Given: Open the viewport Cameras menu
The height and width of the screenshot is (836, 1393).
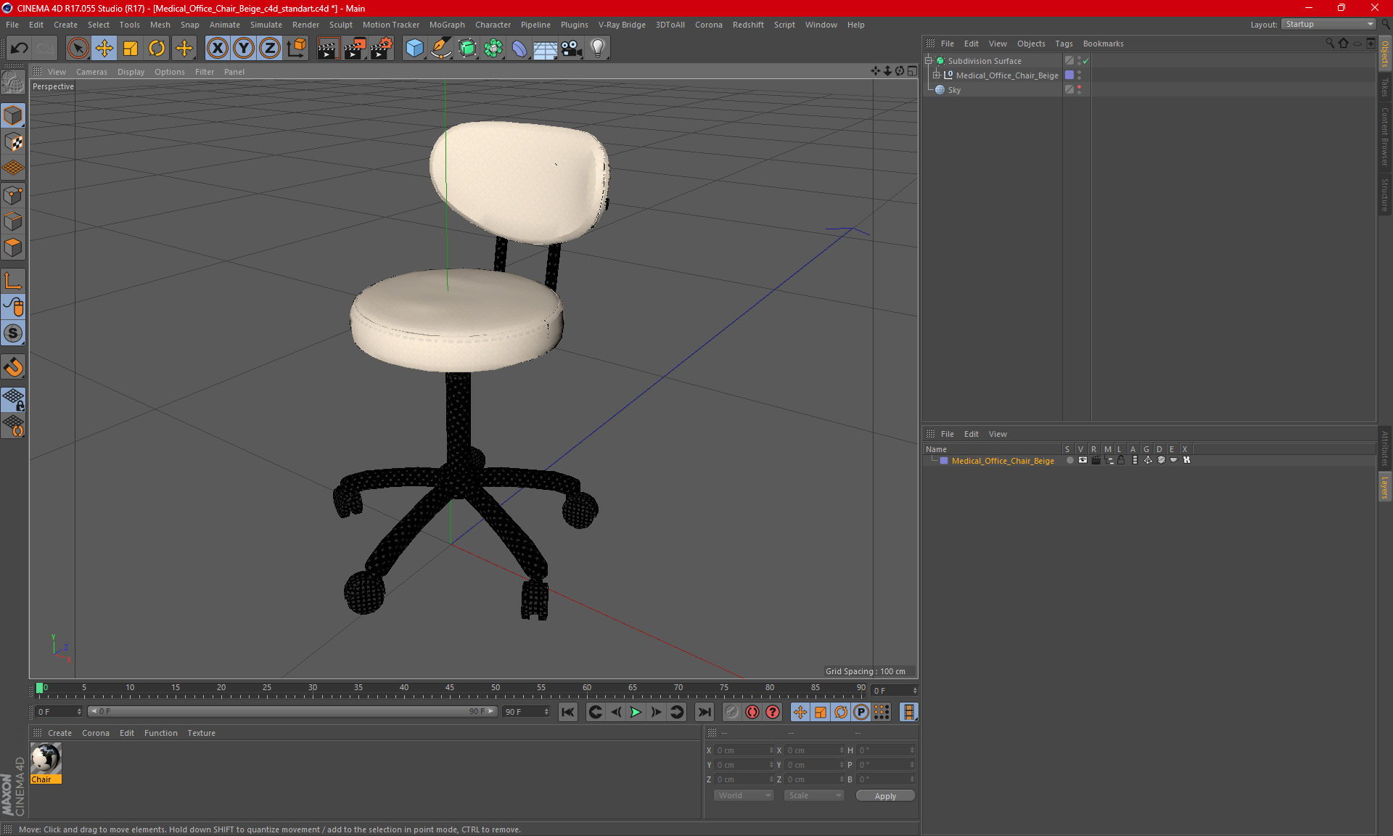Looking at the screenshot, I should 91,72.
